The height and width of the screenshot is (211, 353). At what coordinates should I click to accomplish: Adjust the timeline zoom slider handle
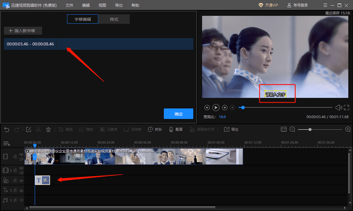coord(310,129)
